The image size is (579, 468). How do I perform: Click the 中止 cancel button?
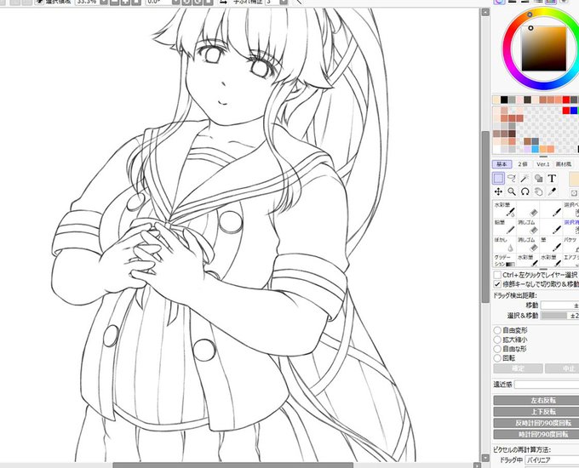pyautogui.click(x=562, y=368)
